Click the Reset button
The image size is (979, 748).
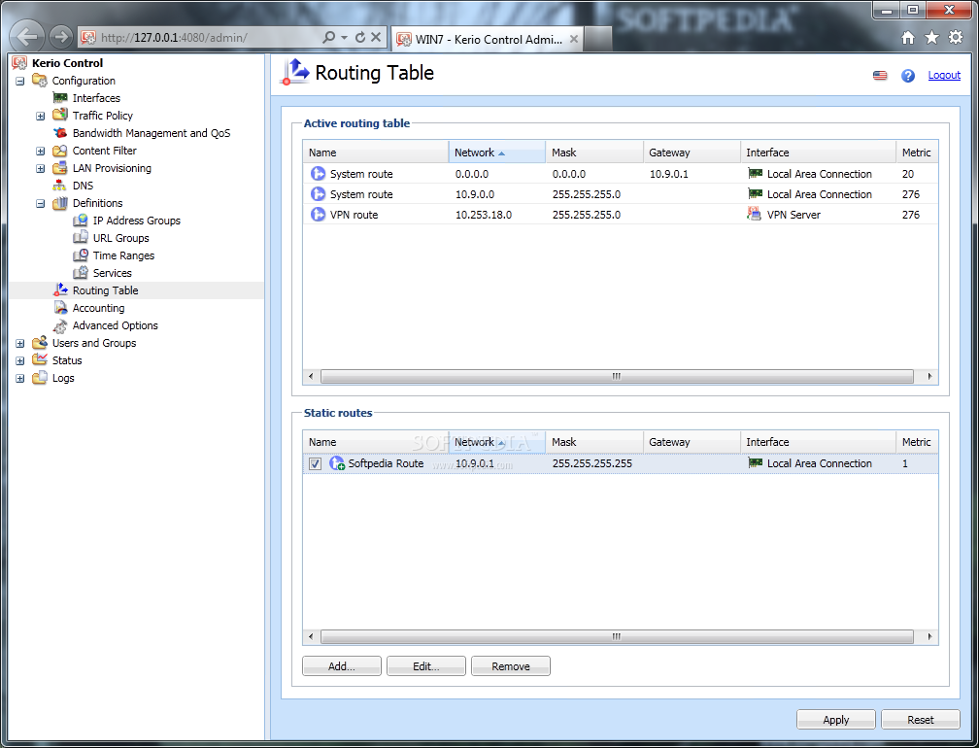tap(921, 720)
